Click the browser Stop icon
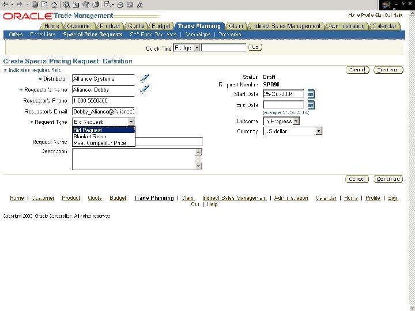The height and width of the screenshot is (311, 415). click(x=35, y=5)
